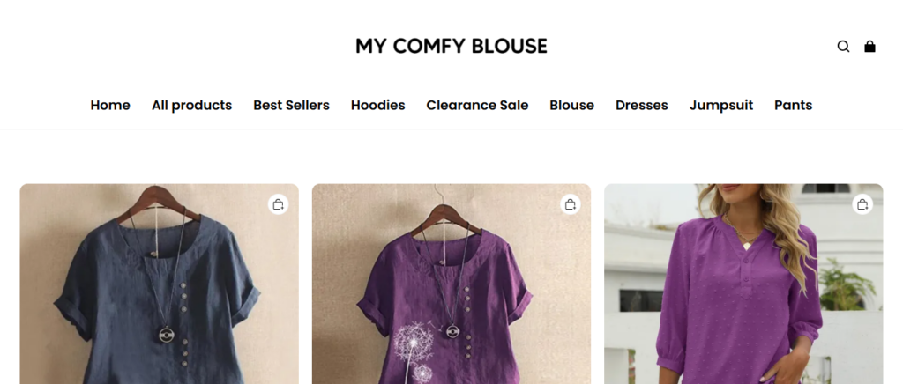
Task: Click the MY COMFY BLOUSE logo
Action: coord(451,46)
